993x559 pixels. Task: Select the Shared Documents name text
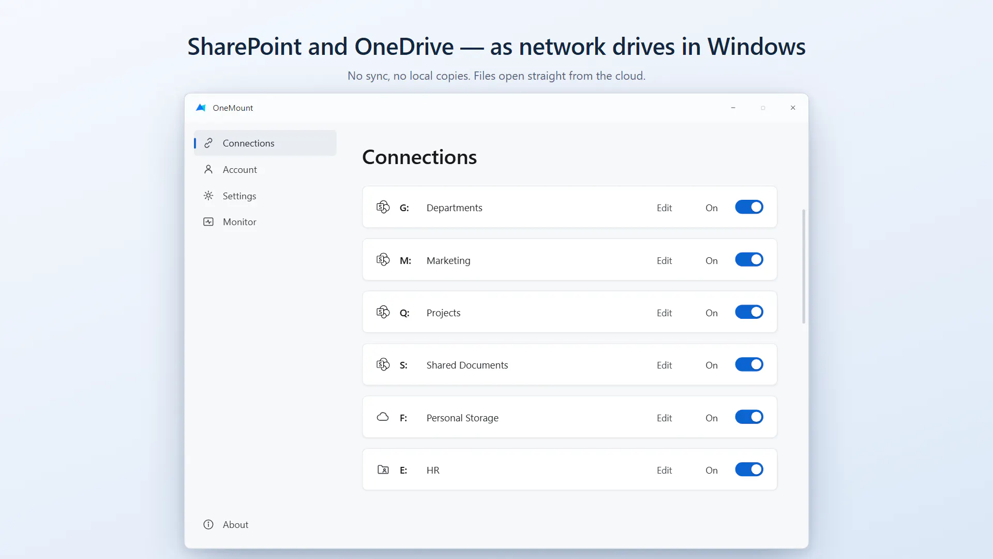pyautogui.click(x=467, y=365)
